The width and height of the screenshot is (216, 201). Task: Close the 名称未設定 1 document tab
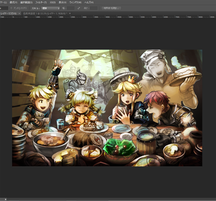(70, 14)
